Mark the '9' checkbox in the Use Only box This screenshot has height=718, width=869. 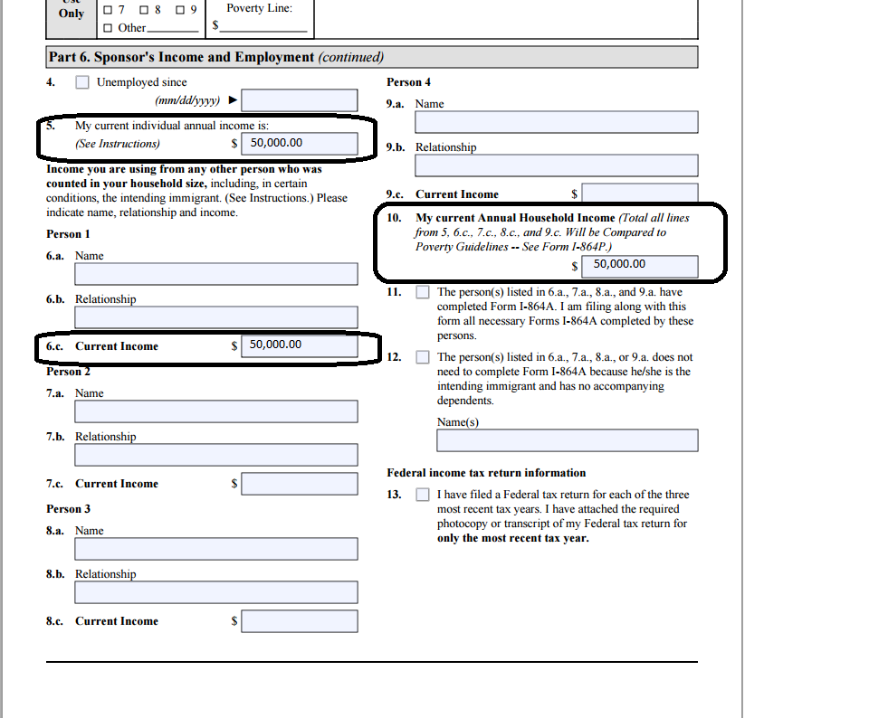(x=180, y=10)
